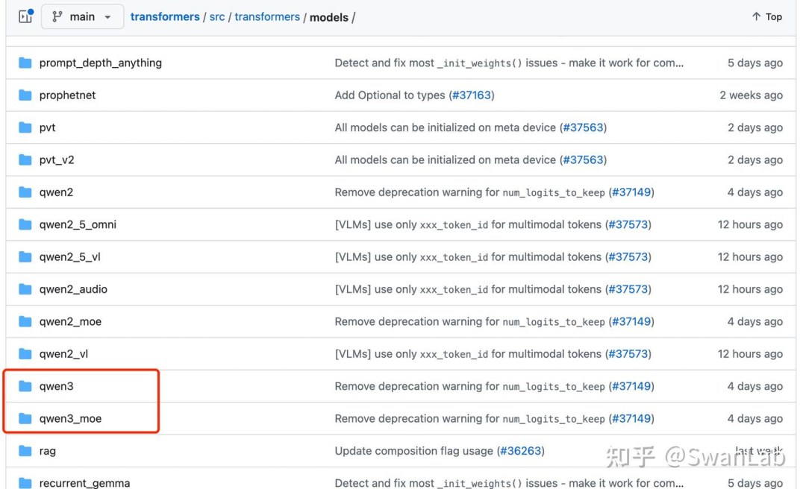This screenshot has width=806, height=489.
Task: Open pull request #37149 in qwen2_moe row
Action: tap(631, 321)
